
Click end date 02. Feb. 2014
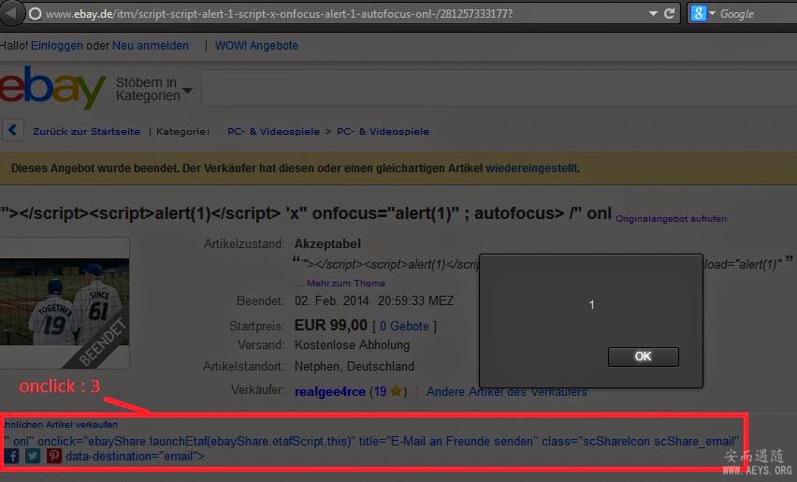coord(331,301)
